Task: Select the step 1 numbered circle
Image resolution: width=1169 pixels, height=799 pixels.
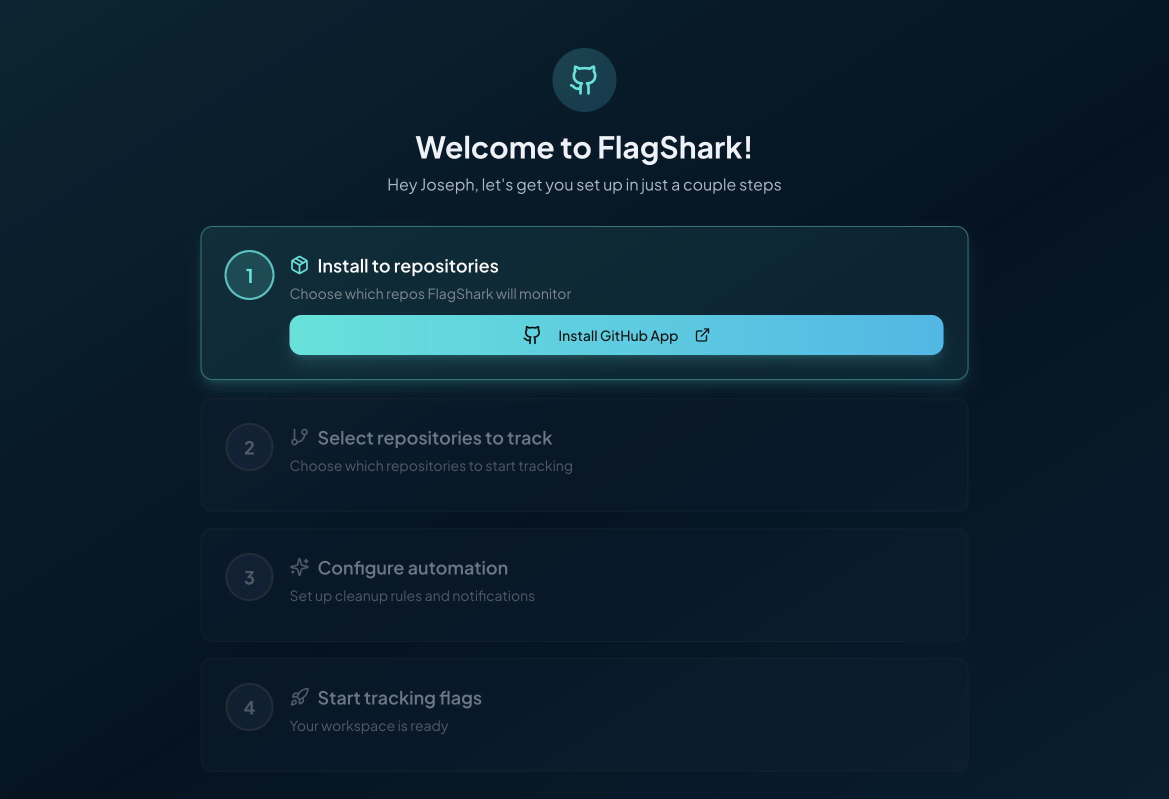Action: [249, 274]
